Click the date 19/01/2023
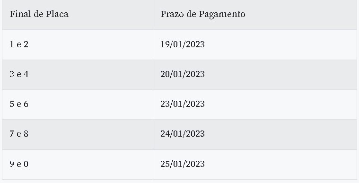Screen dimensions: 359x183 coord(183,44)
